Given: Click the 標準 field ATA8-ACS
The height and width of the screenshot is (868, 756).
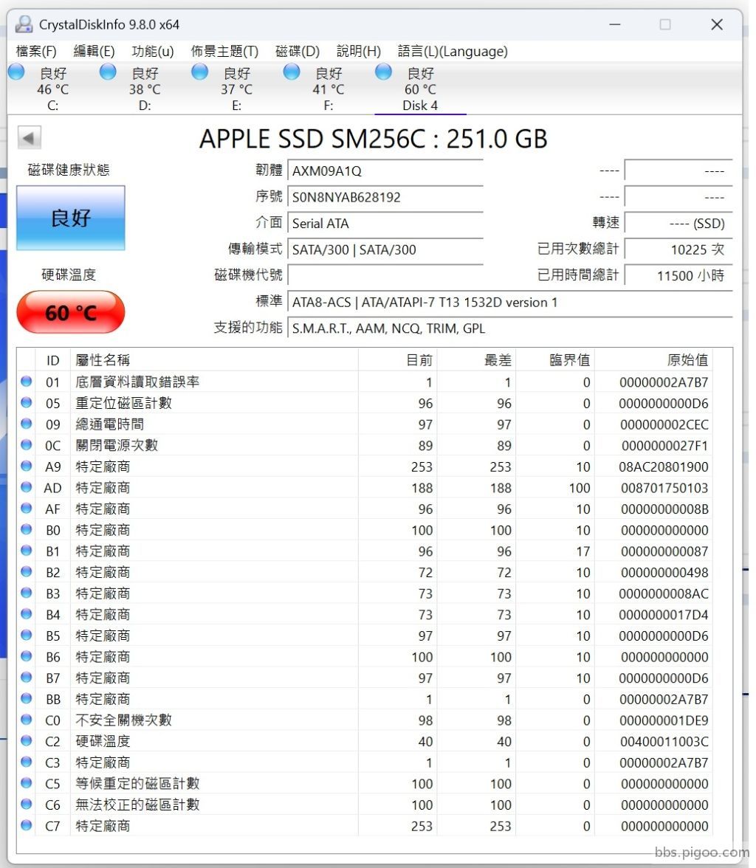Looking at the screenshot, I should (510, 303).
